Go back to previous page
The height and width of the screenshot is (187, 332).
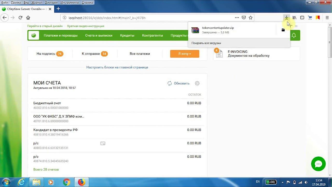pyautogui.click(x=4, y=18)
